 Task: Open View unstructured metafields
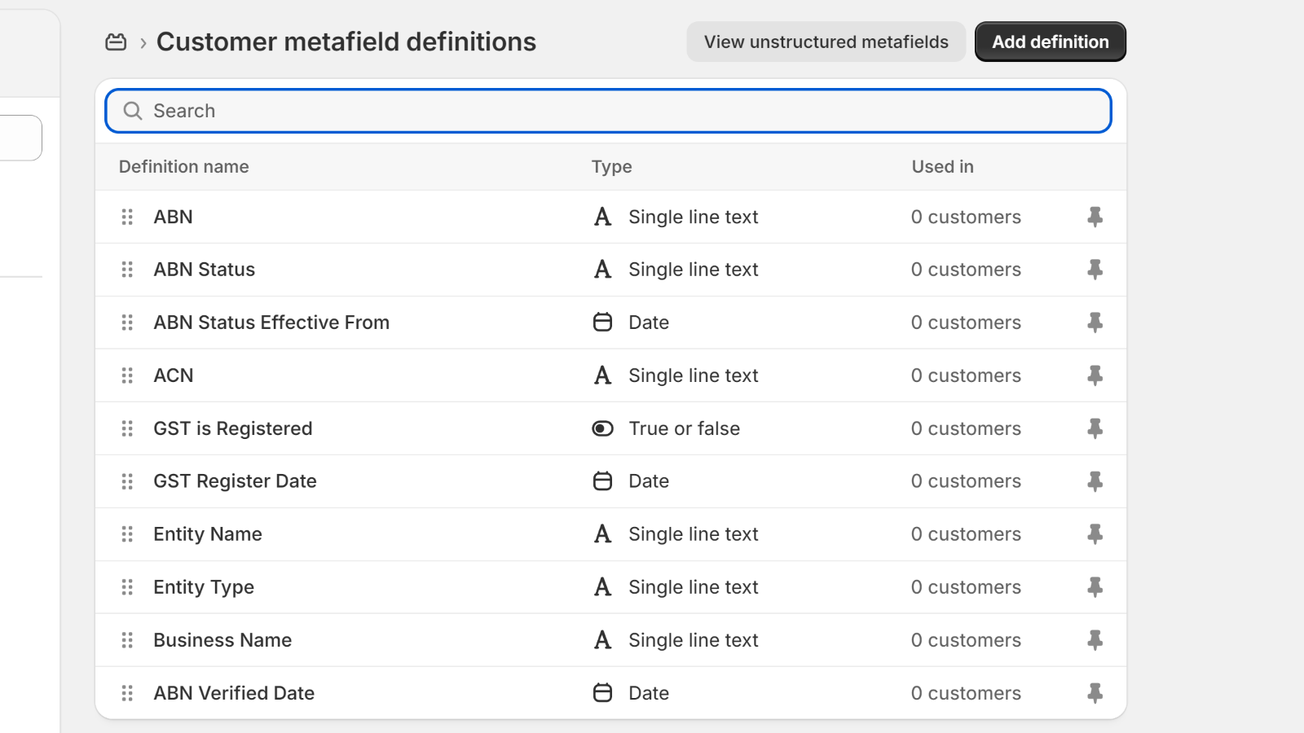(826, 42)
